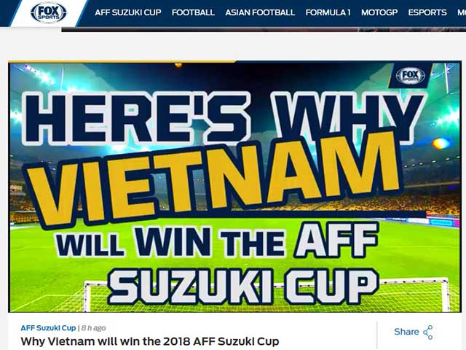Click the share icon beside Share

[x=428, y=332]
